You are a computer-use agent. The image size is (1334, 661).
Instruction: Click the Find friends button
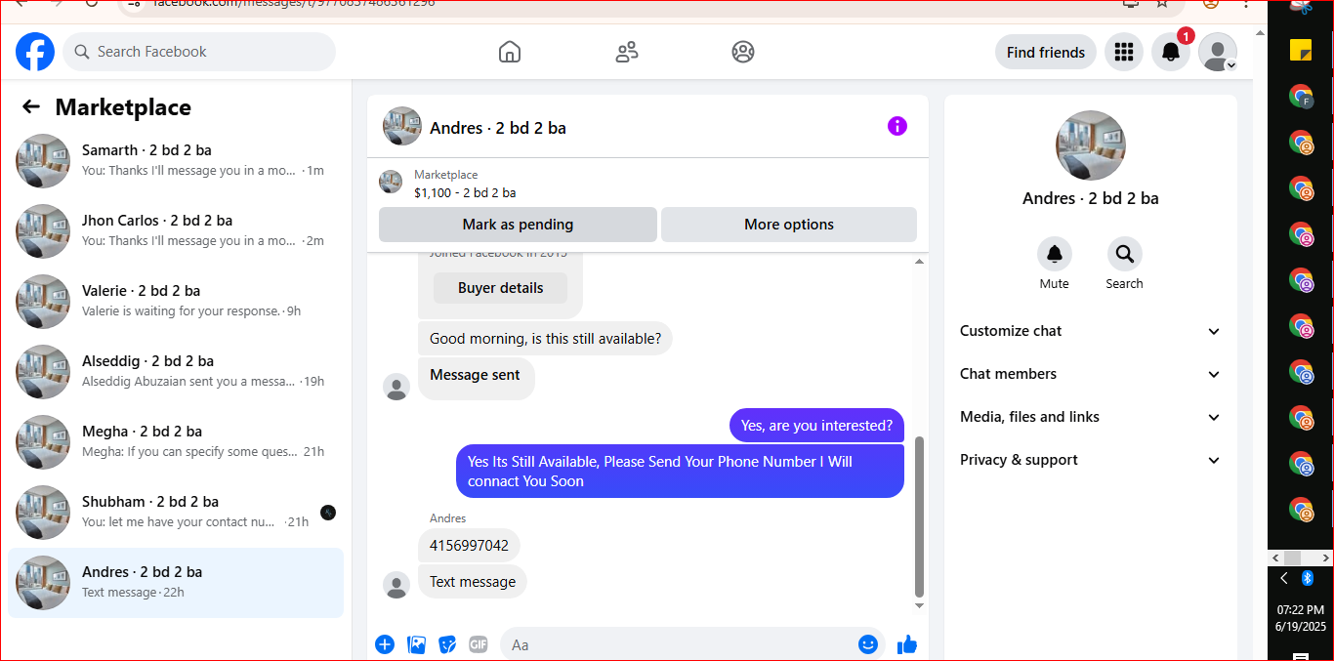[1046, 53]
